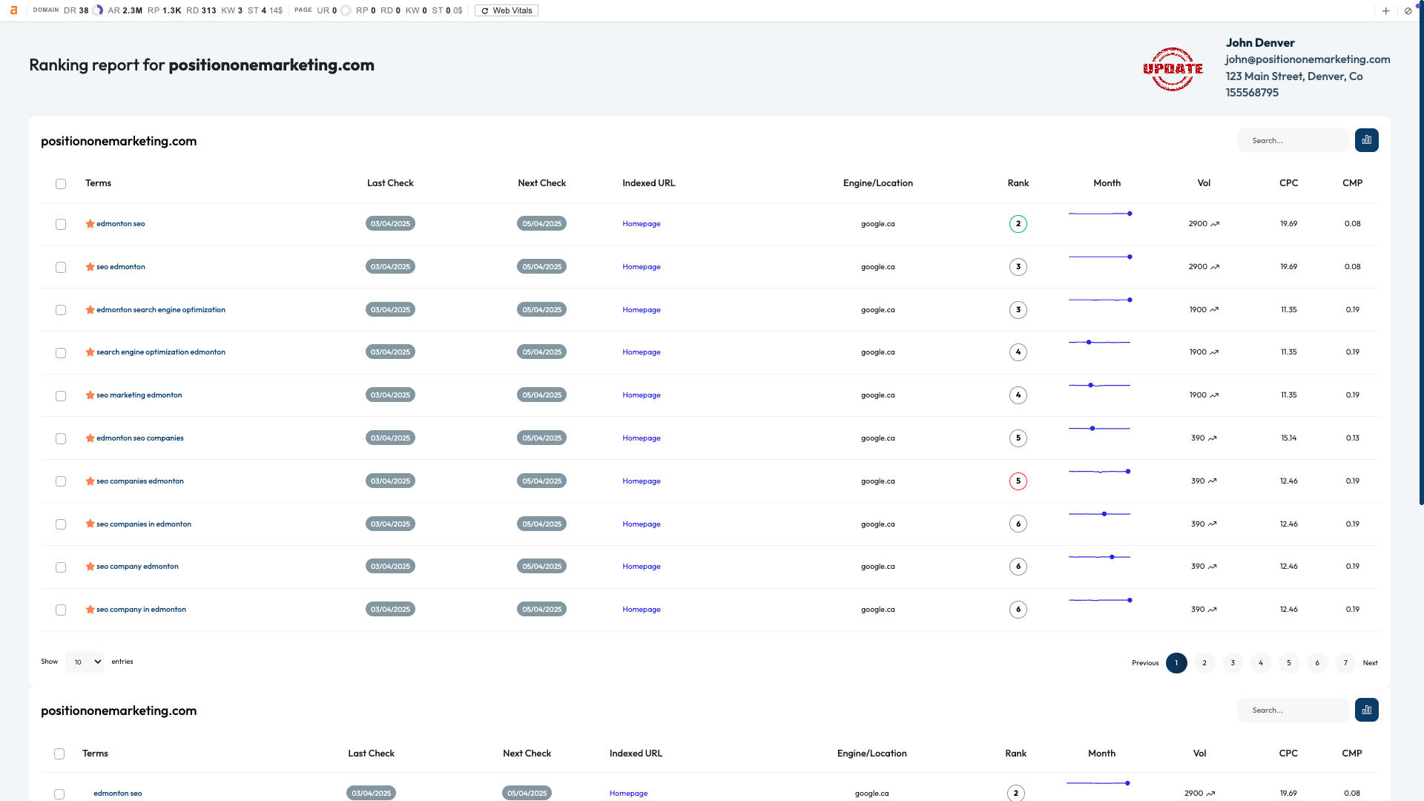1424x801 pixels.
Task: Click the Next pagination link
Action: 1370,663
